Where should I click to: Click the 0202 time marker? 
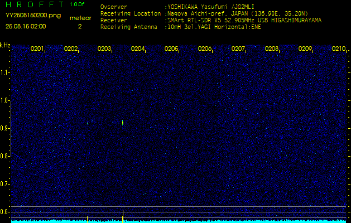(71, 49)
